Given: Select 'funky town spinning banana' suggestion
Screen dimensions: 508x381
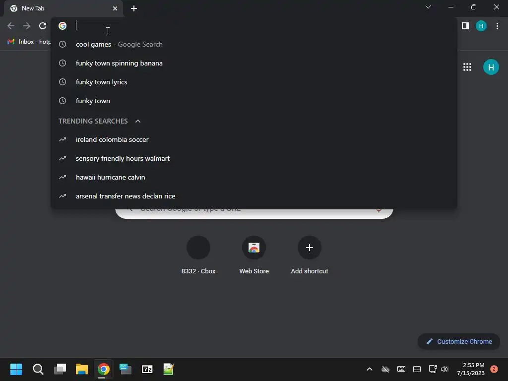Looking at the screenshot, I should [x=254, y=63].
